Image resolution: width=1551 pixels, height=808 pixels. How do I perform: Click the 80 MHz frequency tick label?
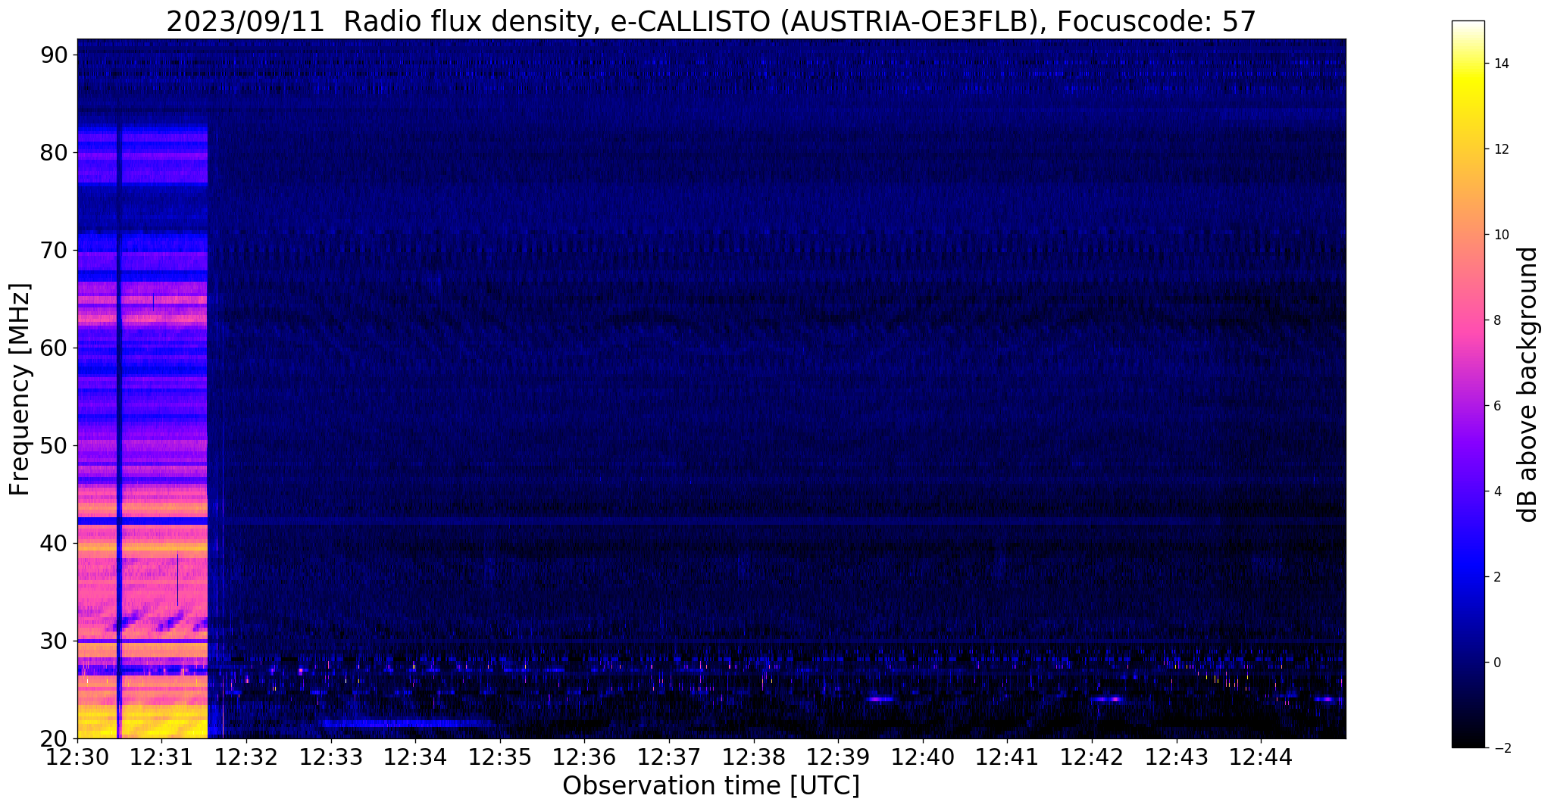point(54,152)
